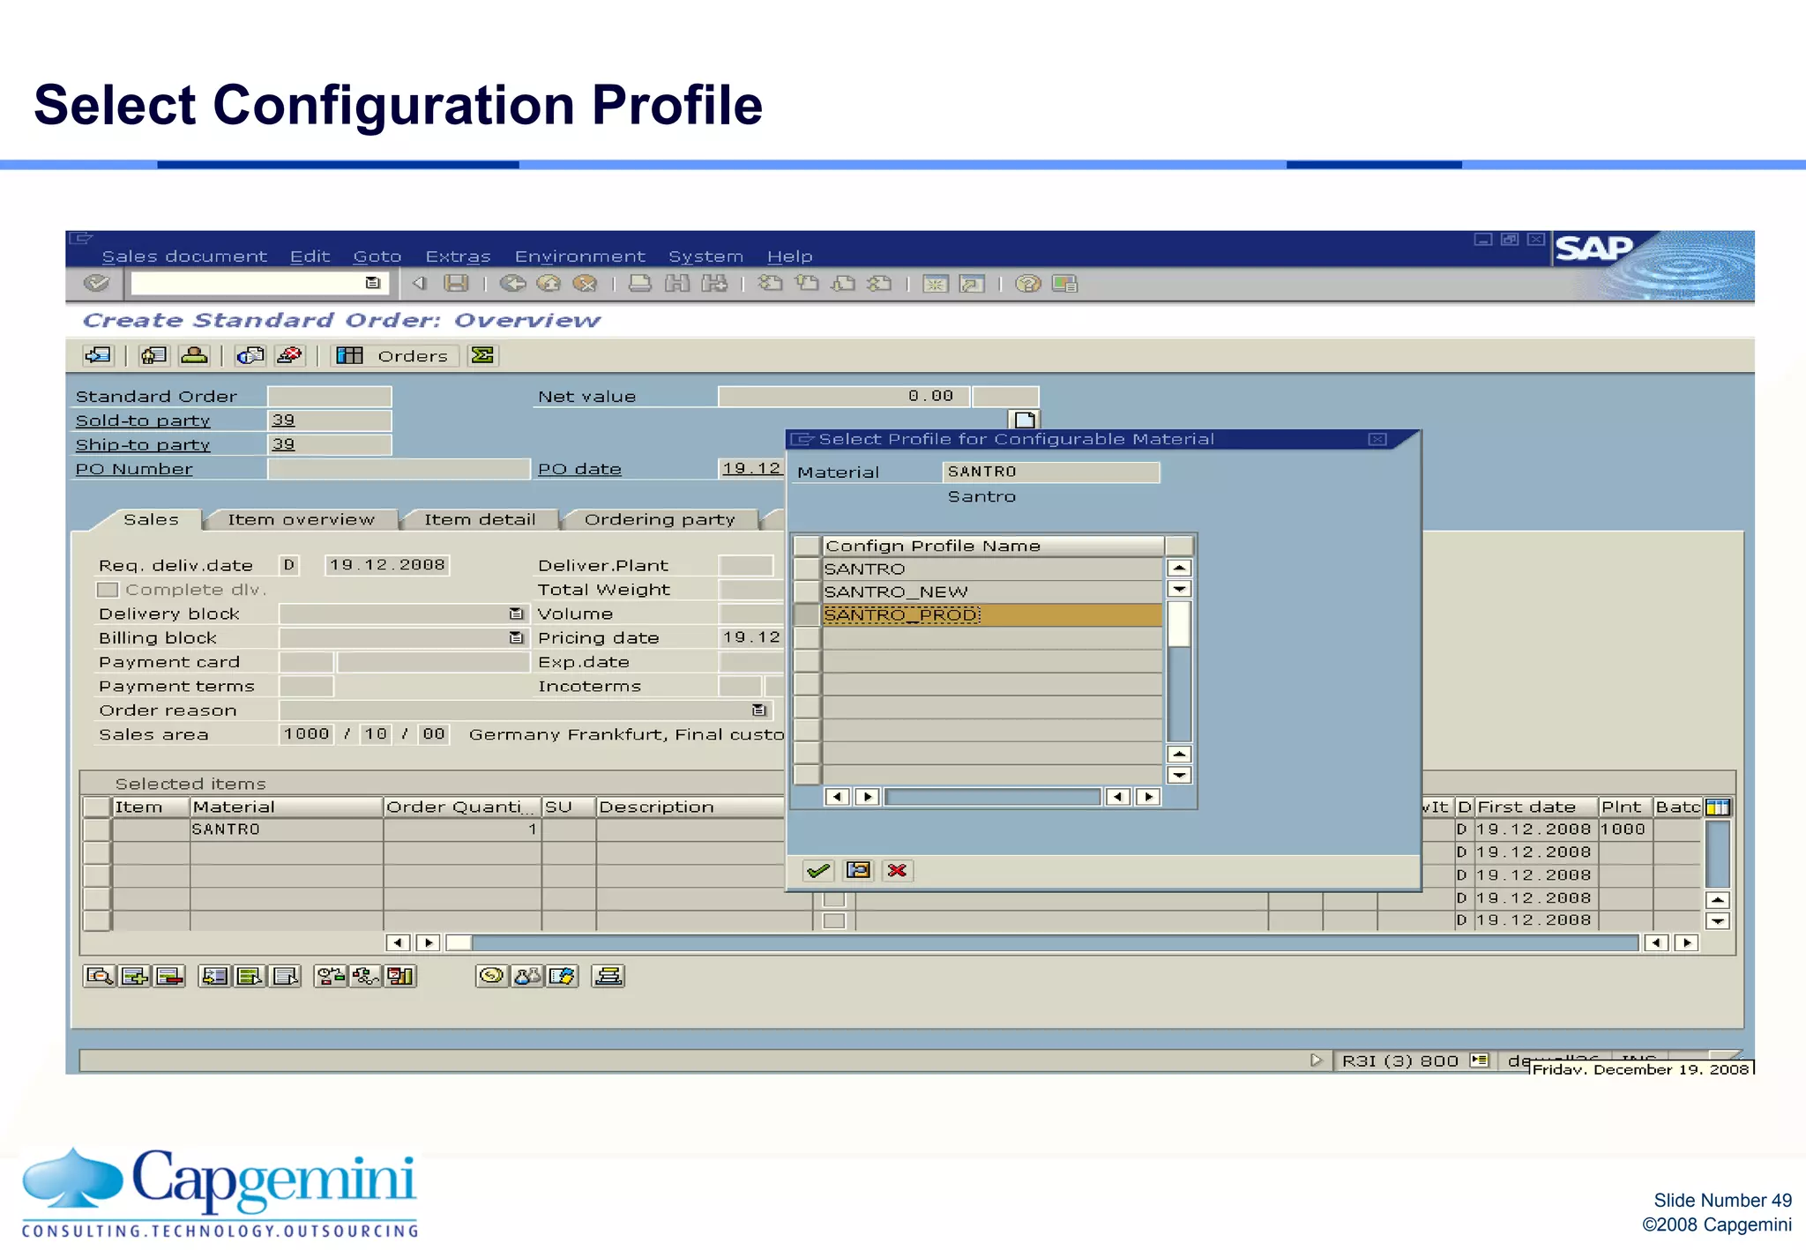
Task: Click the green Sigma totals icon
Action: click(x=482, y=355)
